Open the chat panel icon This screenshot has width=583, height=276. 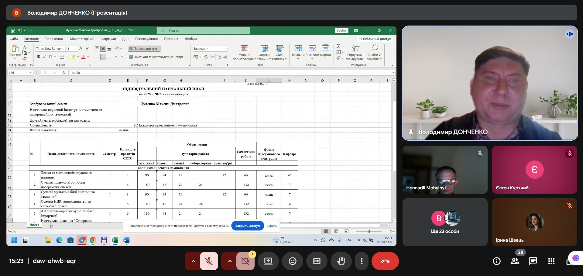click(533, 261)
